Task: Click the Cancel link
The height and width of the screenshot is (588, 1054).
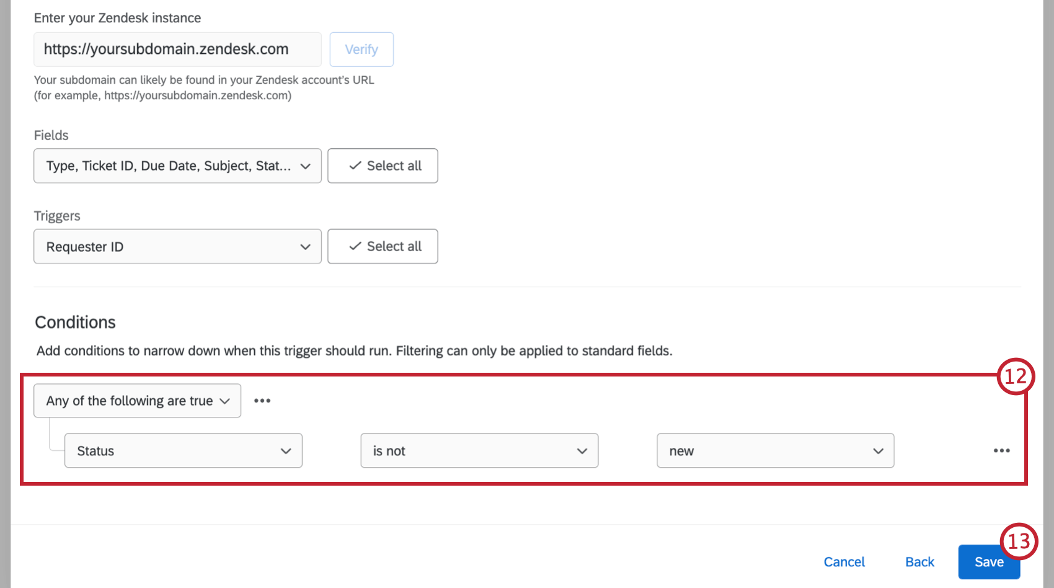Action: pos(844,562)
